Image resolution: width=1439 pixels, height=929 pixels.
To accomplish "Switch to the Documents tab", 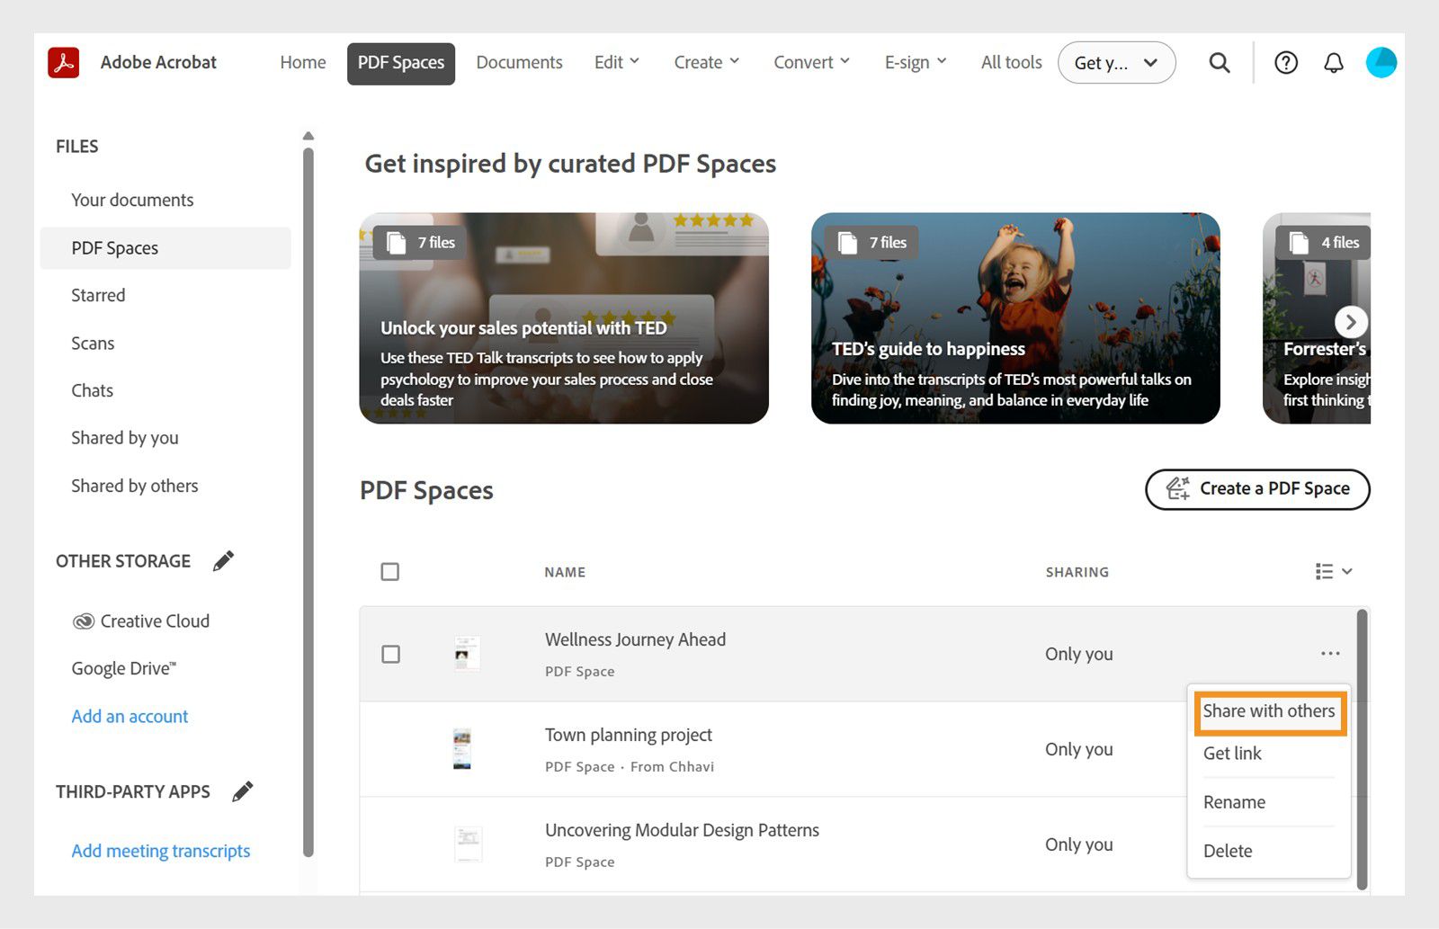I will point(519,62).
